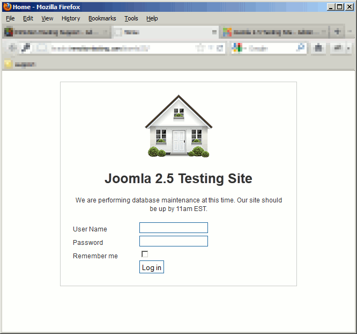Screen dimensions: 357x334
Task: Click the Firefox icon in title bar
Action: 7,7
